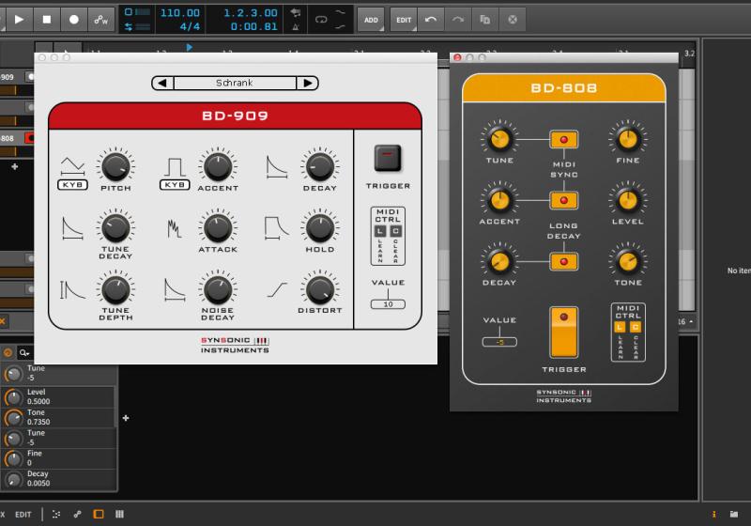Undo last action arrow
751x526 pixels.
pyautogui.click(x=431, y=20)
